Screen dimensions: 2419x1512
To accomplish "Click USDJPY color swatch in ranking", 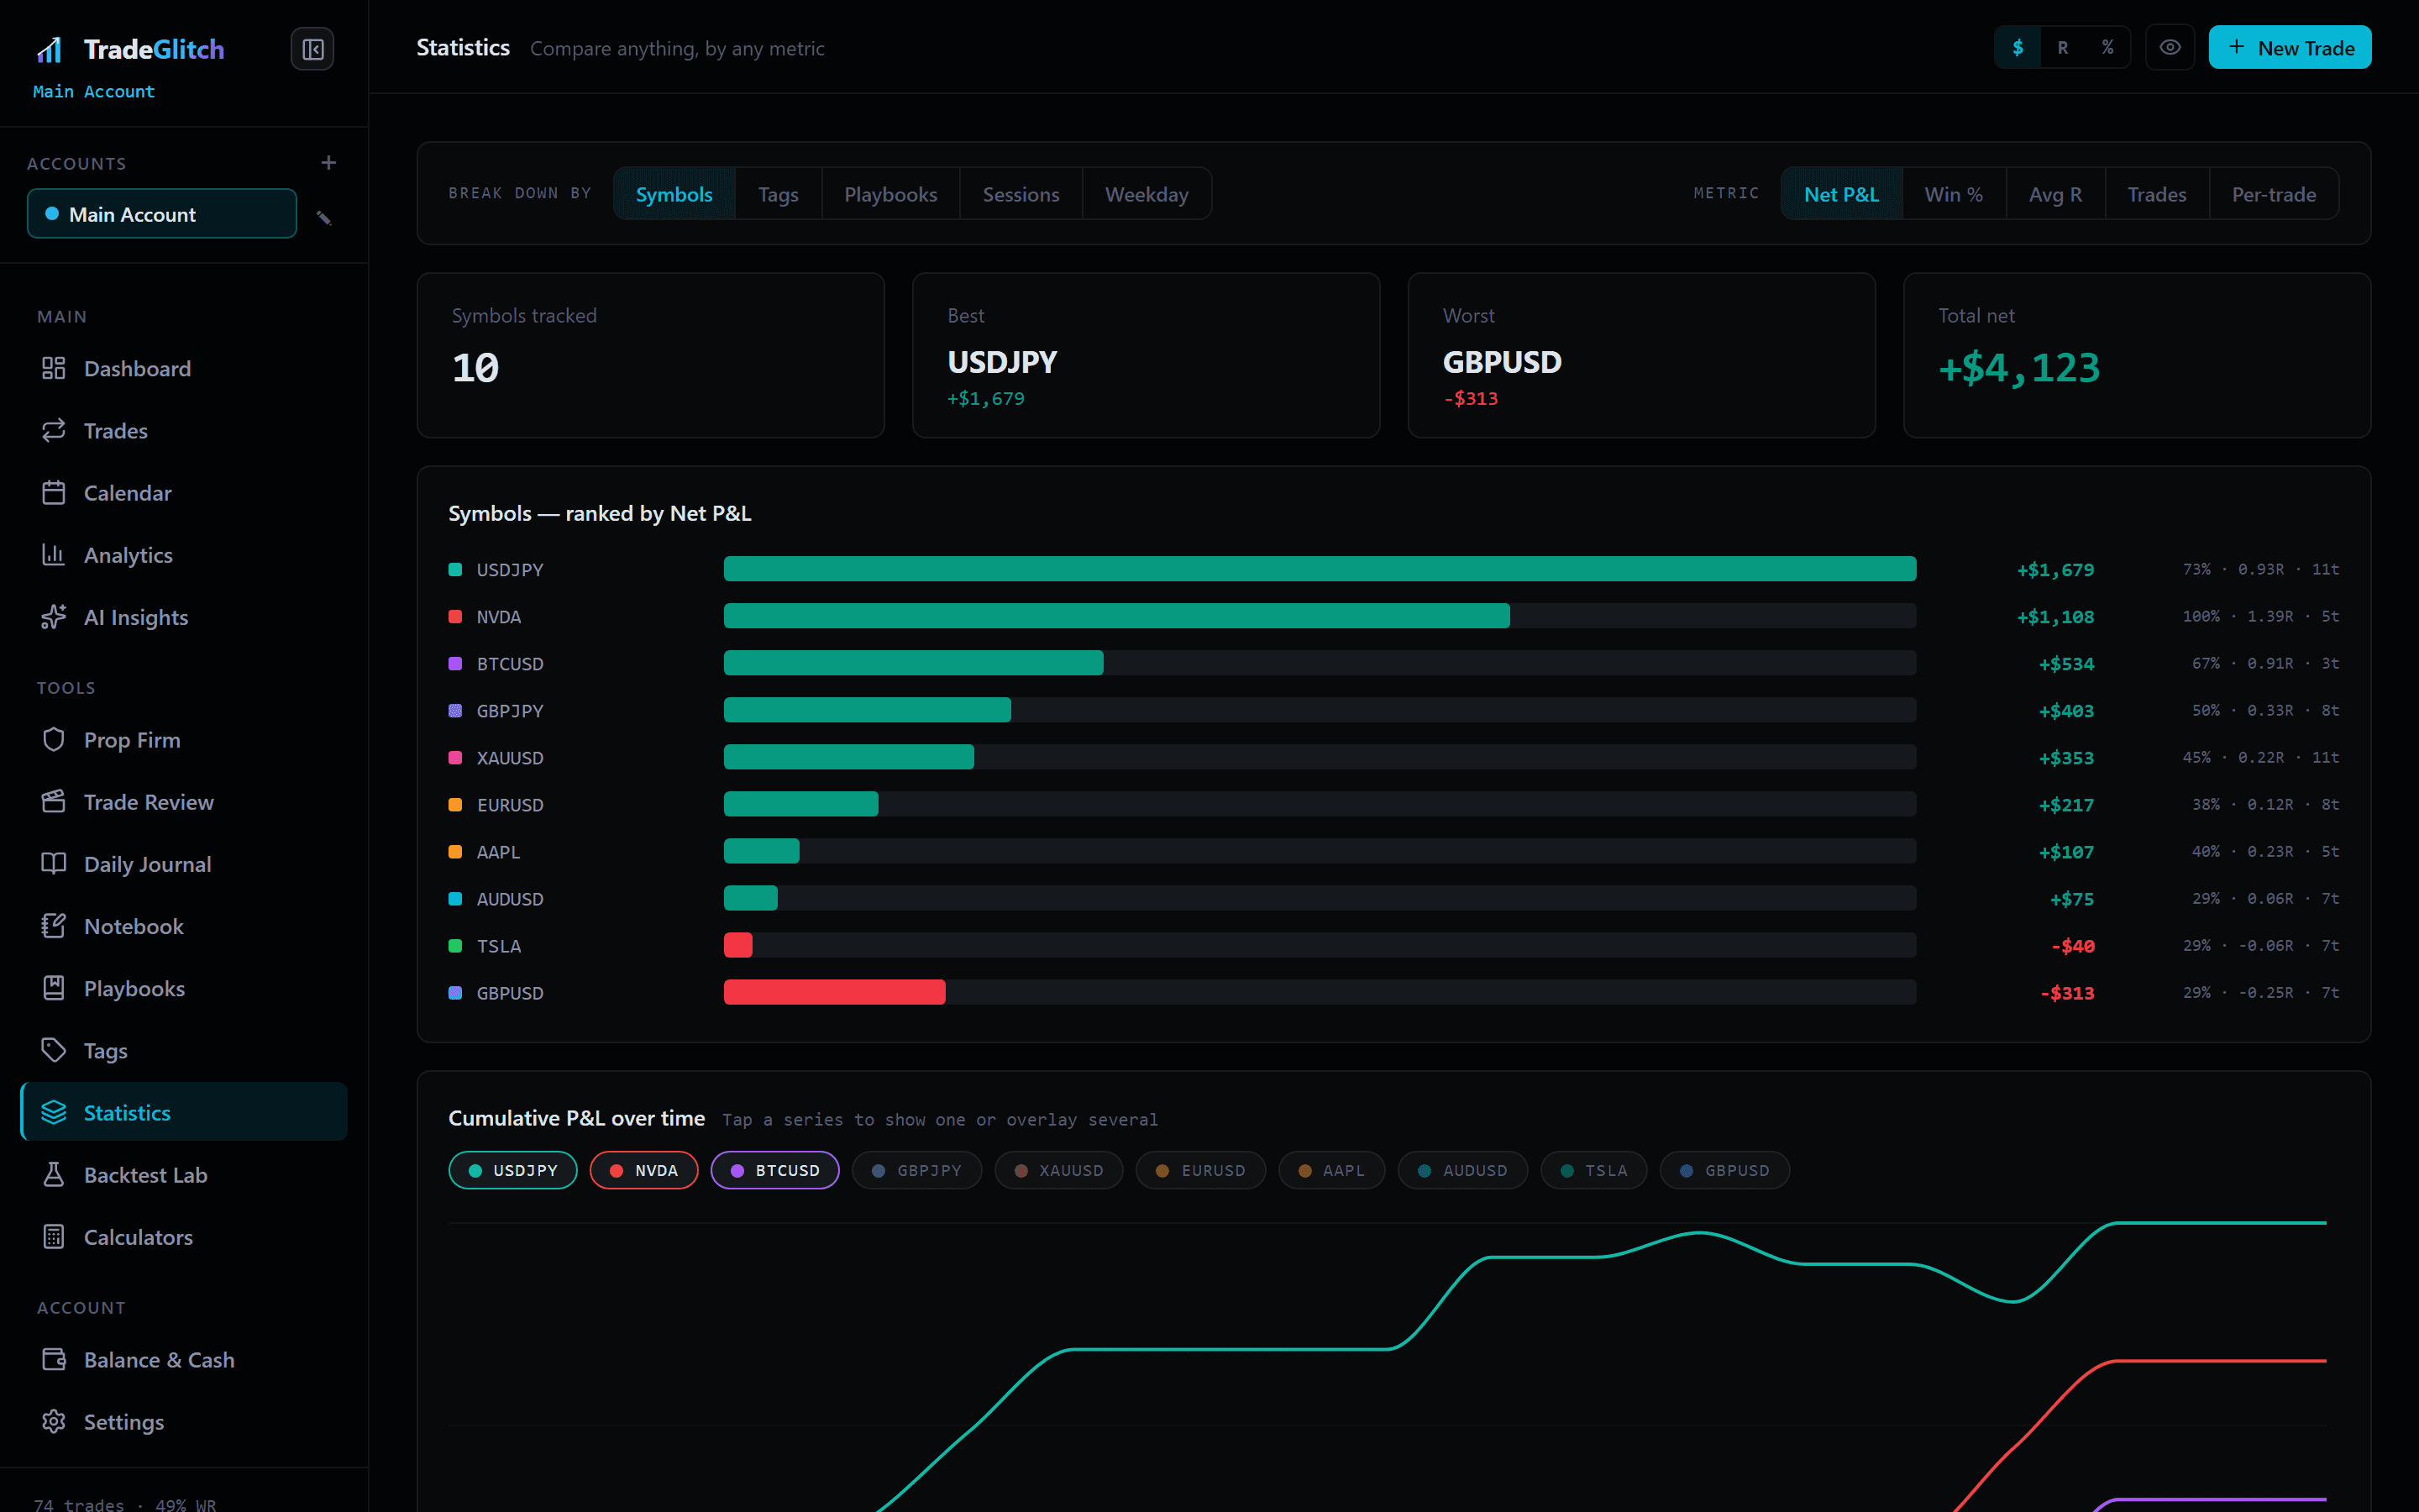I will (454, 569).
